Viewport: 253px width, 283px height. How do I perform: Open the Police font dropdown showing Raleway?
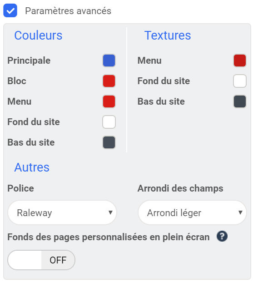pyautogui.click(x=62, y=212)
